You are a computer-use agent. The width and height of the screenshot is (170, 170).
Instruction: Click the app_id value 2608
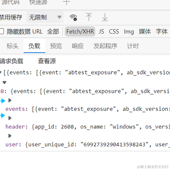click(x=67, y=127)
